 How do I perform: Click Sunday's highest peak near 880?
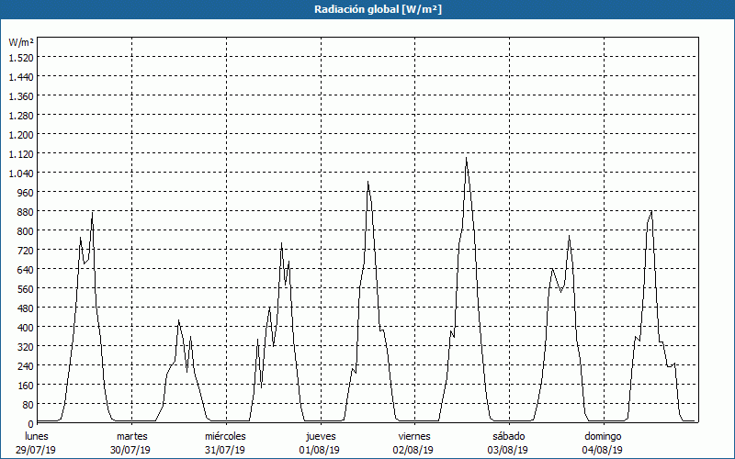(x=651, y=211)
